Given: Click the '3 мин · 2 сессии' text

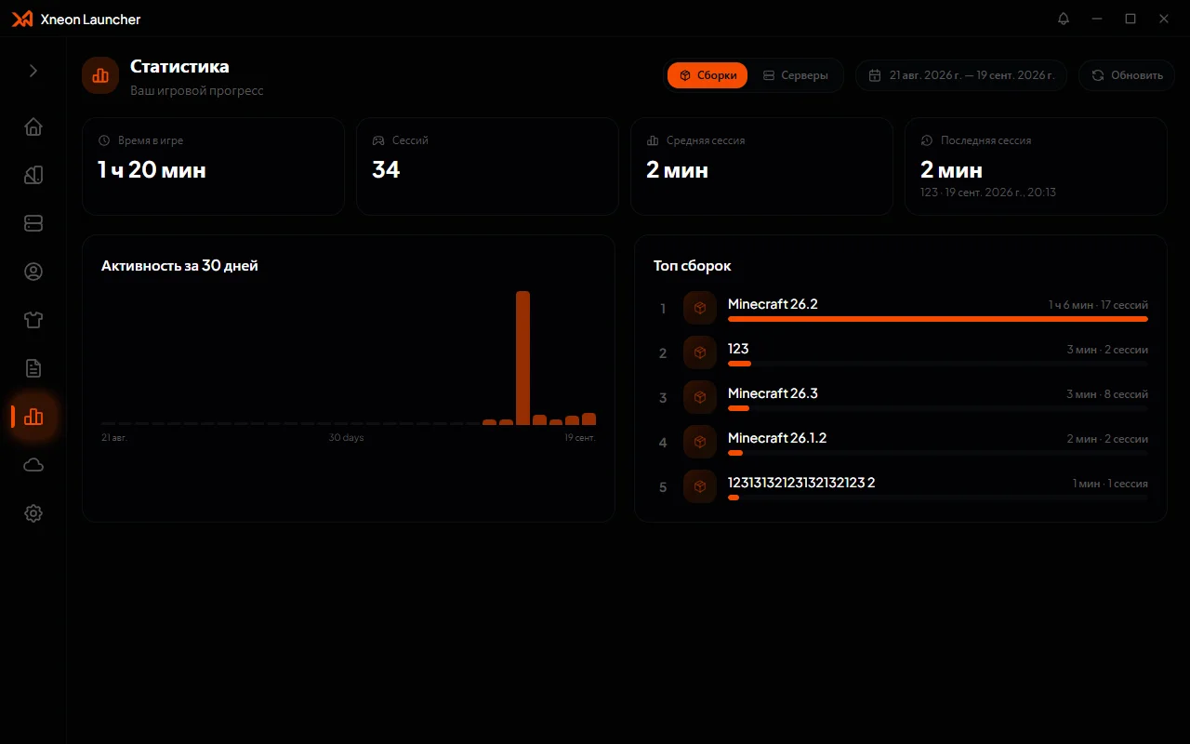Looking at the screenshot, I should click(1107, 350).
